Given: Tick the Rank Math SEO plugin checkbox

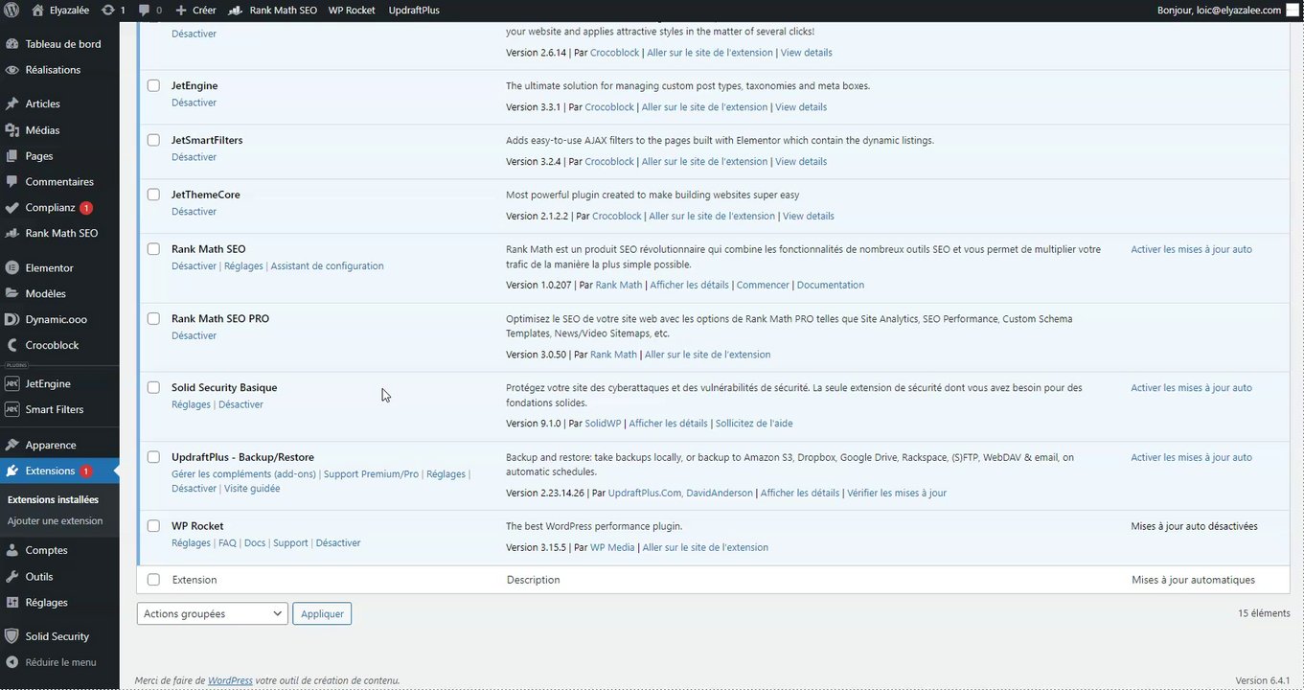Looking at the screenshot, I should pyautogui.click(x=153, y=249).
